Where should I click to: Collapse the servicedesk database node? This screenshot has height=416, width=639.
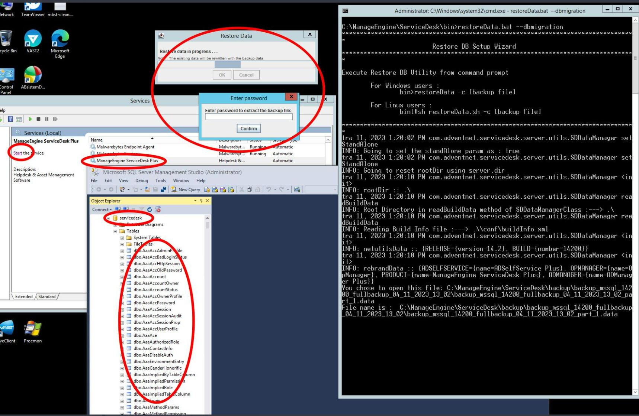tap(108, 218)
